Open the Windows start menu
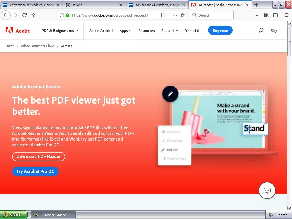Image resolution: width=292 pixels, height=219 pixels. click(x=14, y=215)
